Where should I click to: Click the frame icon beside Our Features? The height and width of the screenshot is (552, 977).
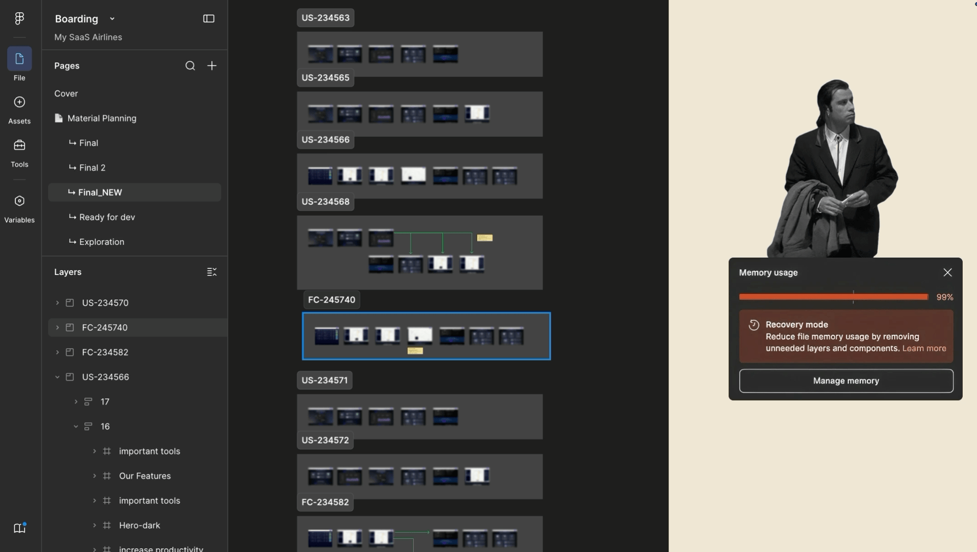107,476
